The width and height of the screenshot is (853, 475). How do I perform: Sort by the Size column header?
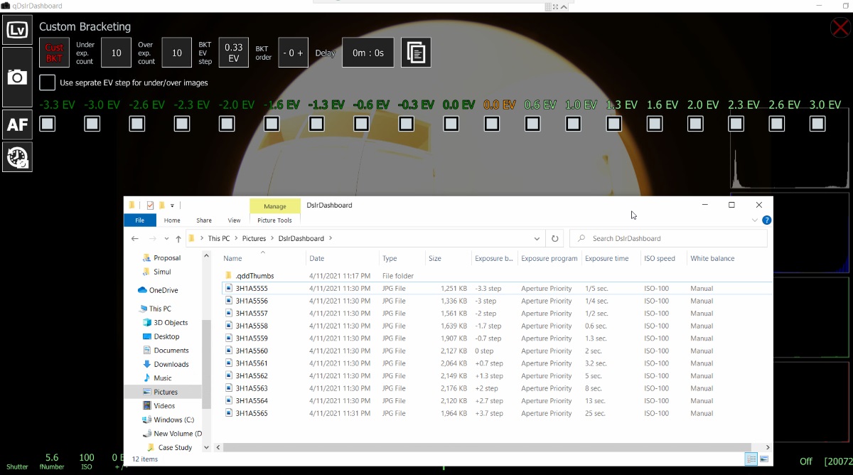[x=448, y=258]
